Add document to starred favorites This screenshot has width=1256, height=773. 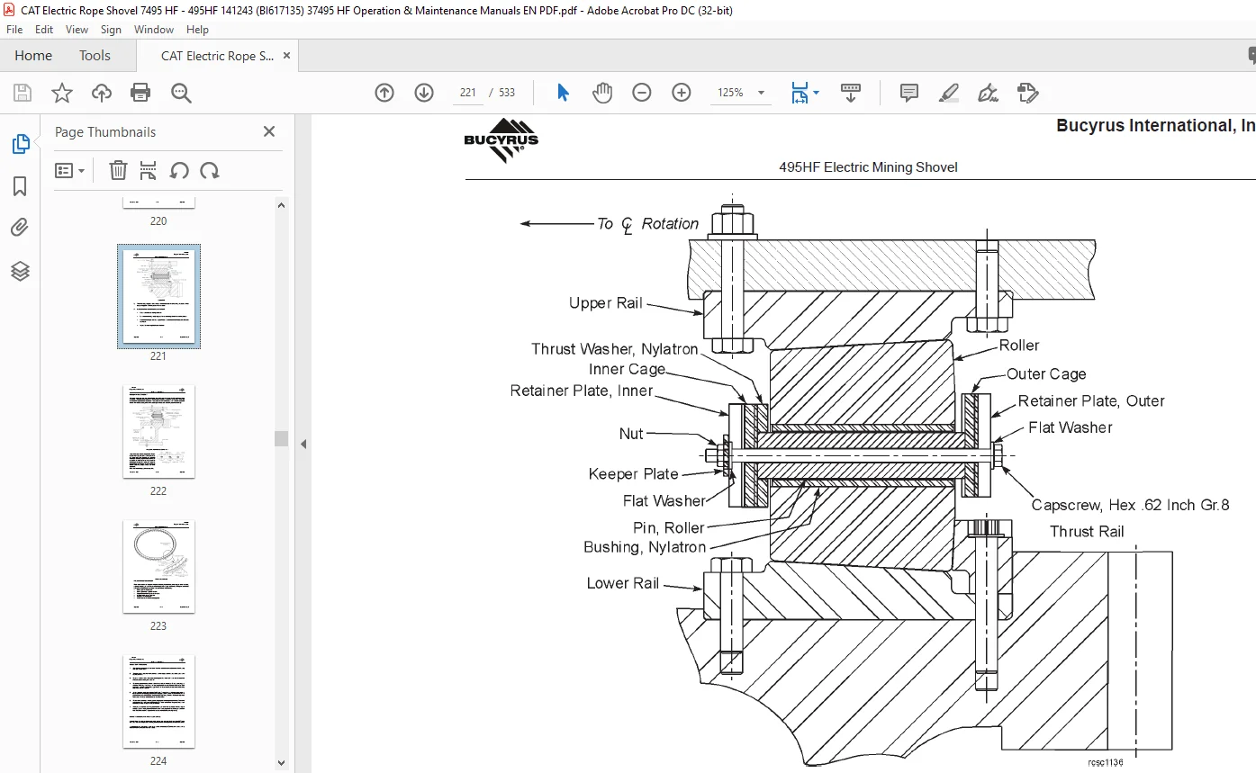pos(61,93)
